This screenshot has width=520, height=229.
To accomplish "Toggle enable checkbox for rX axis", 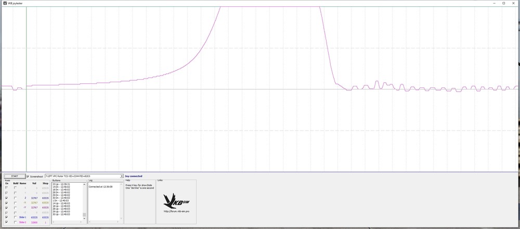I will 6,202.
